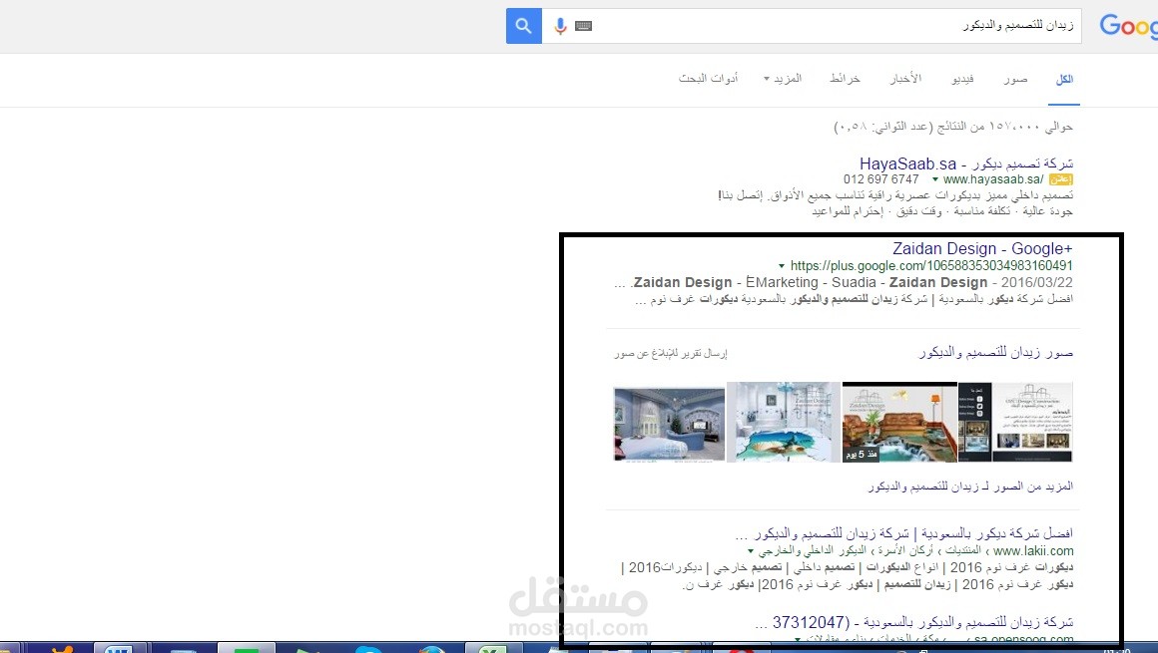
Task: Click the yellow إعلان ad badge
Action: click(x=1061, y=179)
